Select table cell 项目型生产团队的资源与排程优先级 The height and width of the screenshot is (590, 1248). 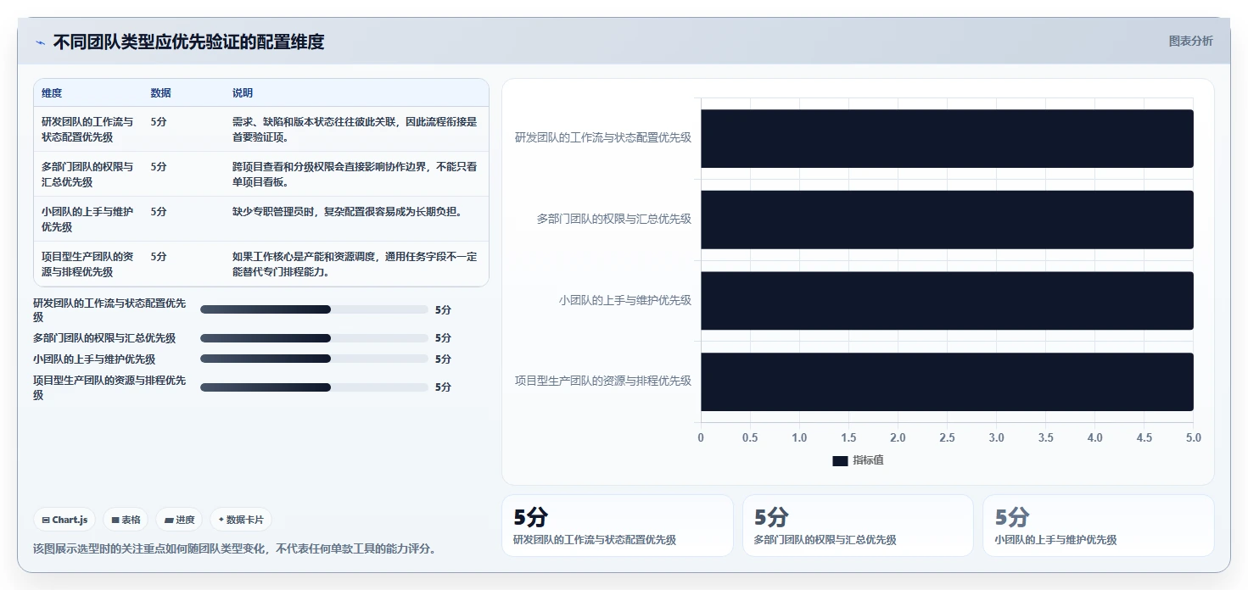(88, 264)
